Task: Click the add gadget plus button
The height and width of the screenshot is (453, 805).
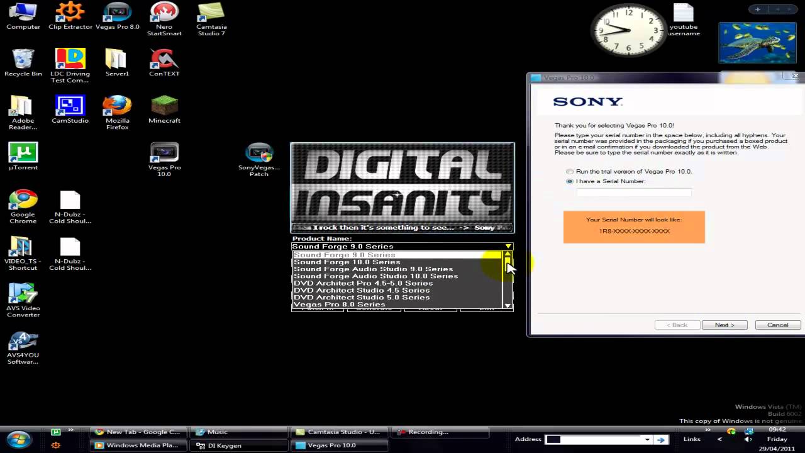Action: coord(758,9)
